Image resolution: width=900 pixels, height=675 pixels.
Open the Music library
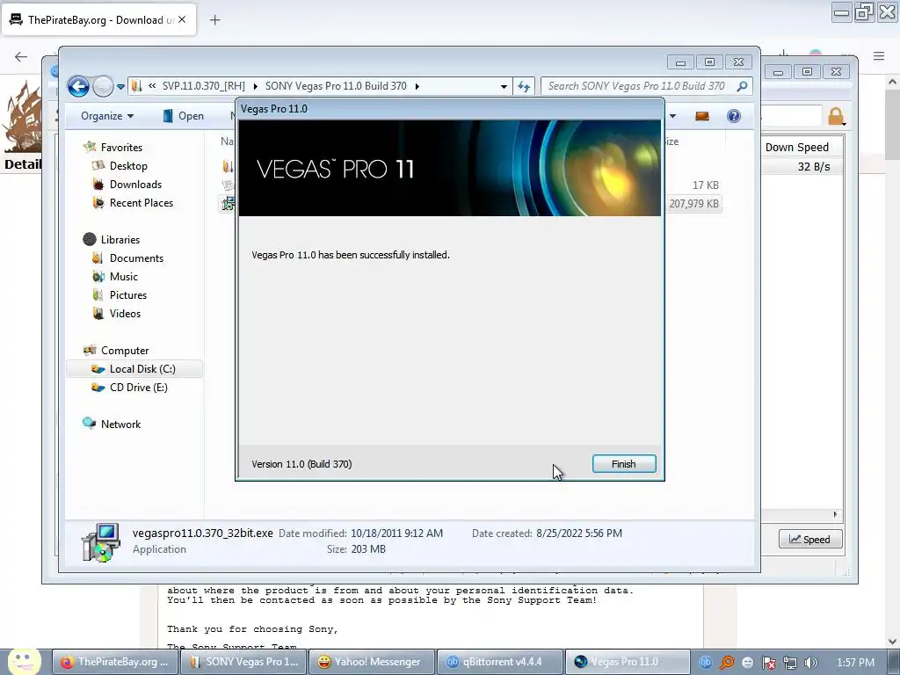coord(123,277)
